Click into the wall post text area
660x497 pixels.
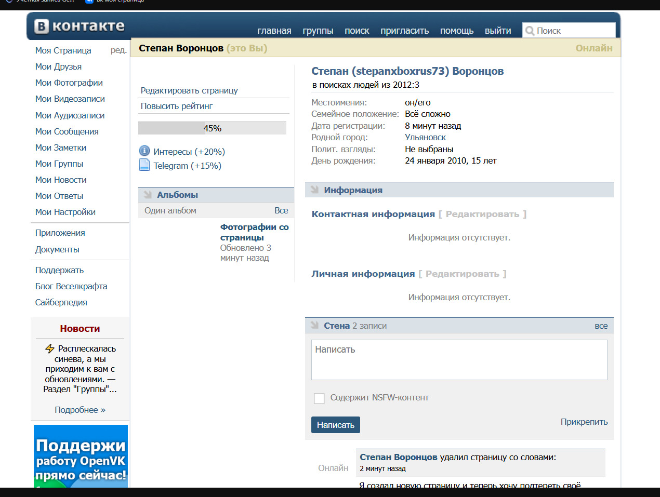click(459, 360)
